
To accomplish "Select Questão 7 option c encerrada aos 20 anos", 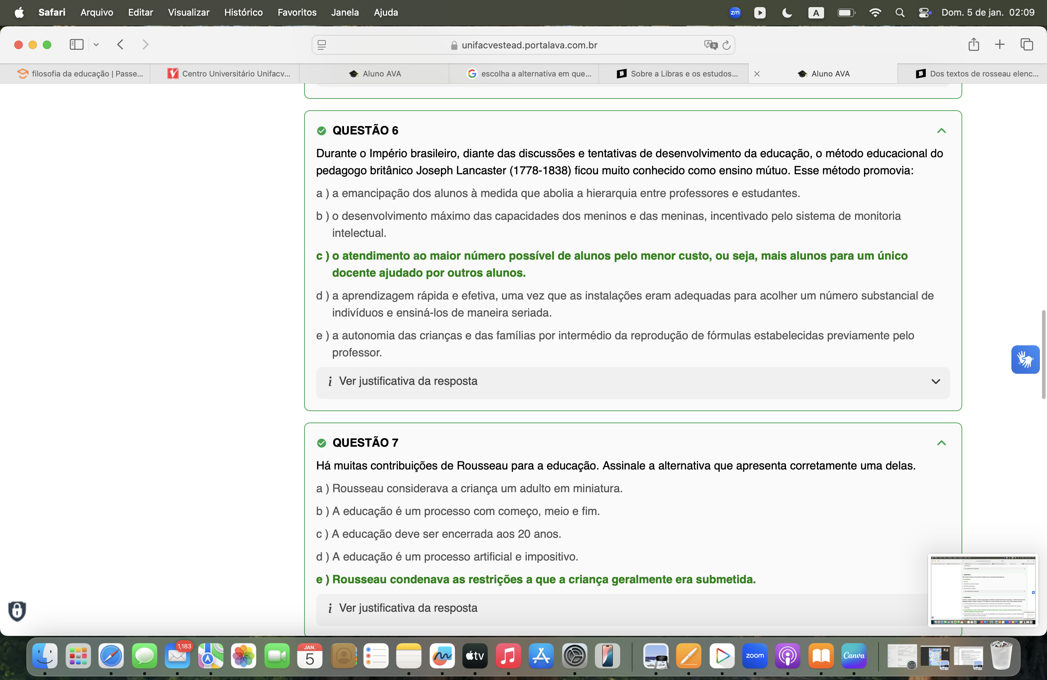I will click(438, 534).
